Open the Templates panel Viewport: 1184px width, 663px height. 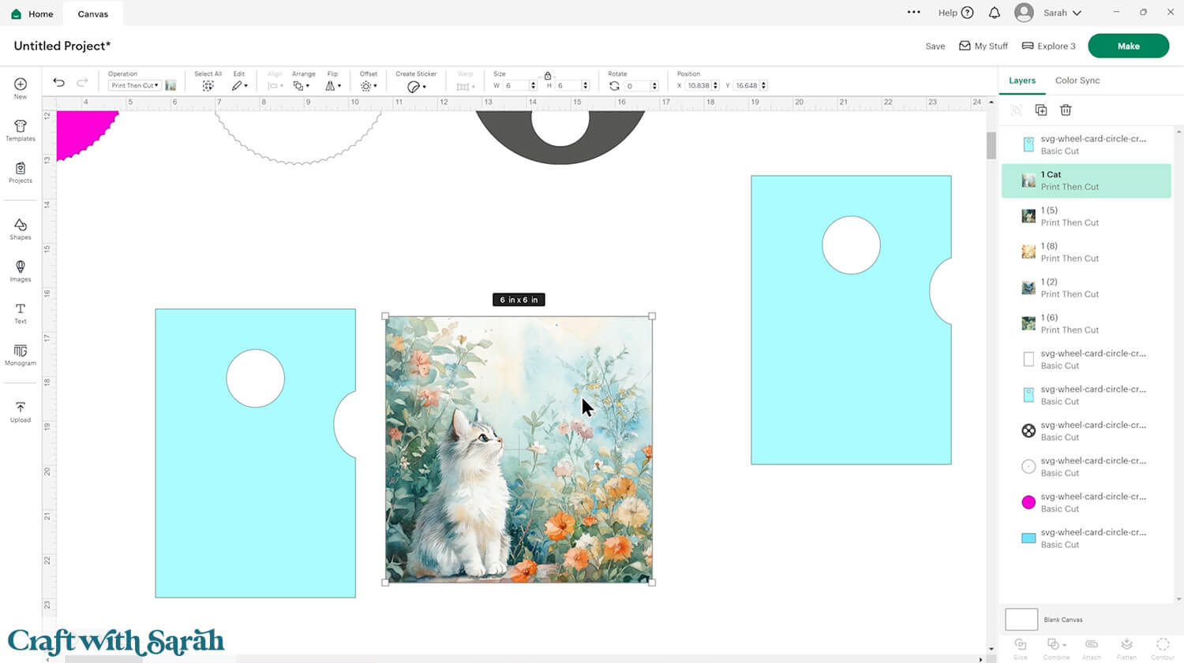[21, 131]
